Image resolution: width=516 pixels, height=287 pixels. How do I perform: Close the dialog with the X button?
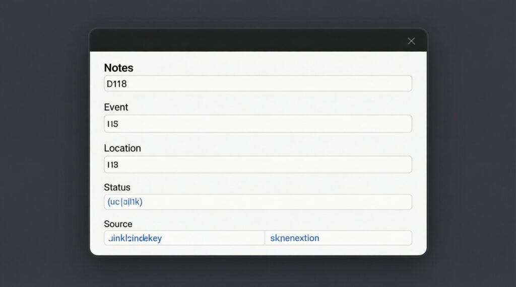pos(411,41)
